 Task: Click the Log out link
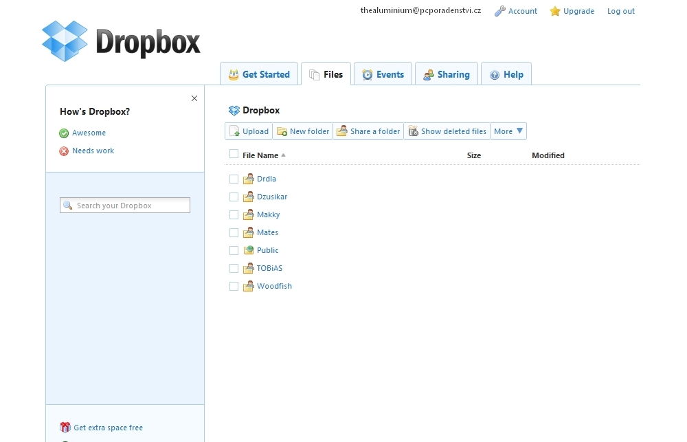(621, 11)
